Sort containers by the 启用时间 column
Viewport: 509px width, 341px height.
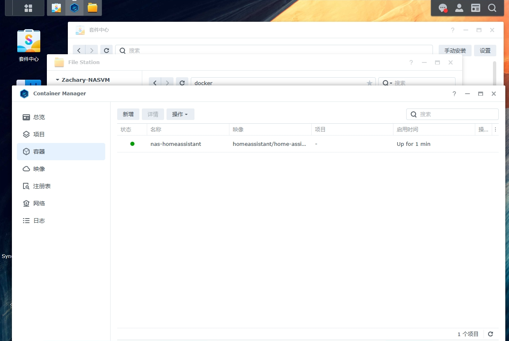pos(434,129)
